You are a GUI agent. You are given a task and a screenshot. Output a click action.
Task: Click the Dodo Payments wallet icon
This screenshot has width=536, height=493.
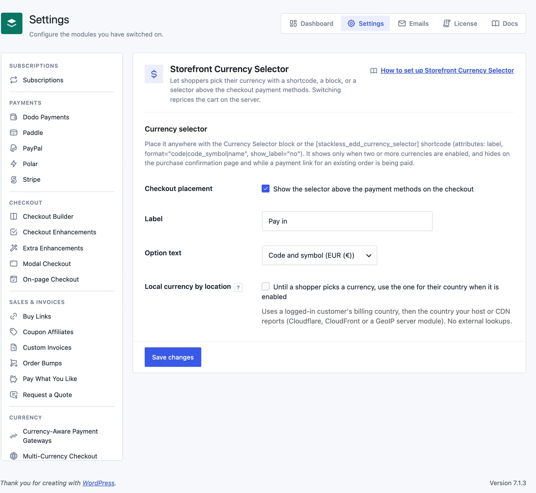(x=14, y=117)
